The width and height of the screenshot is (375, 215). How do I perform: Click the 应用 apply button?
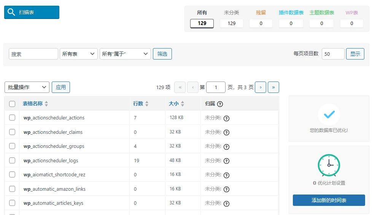tap(61, 87)
